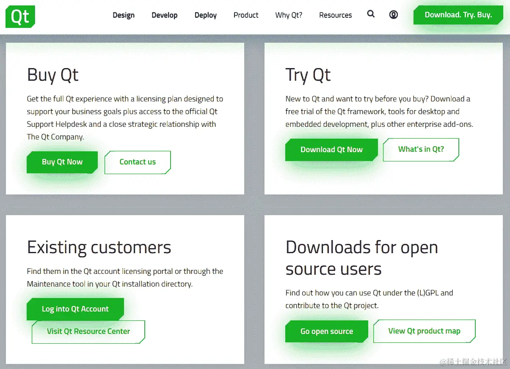The width and height of the screenshot is (510, 369).
Task: Click the 'Find out how you can use Qt' paragraph
Action: click(369, 299)
